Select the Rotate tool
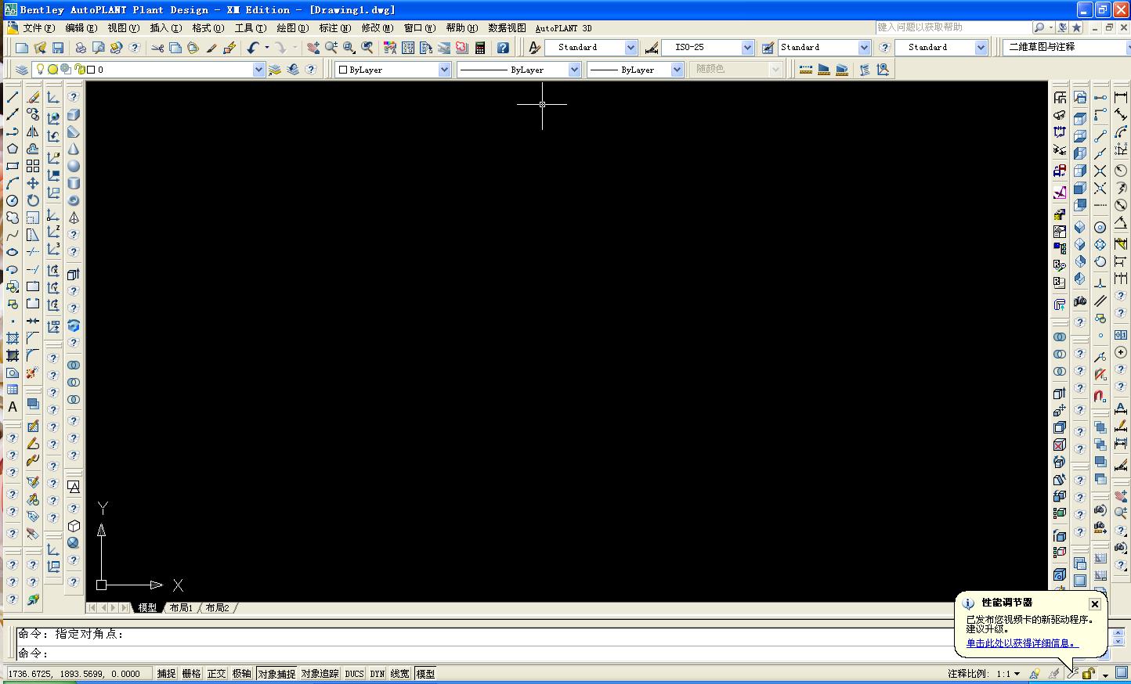The image size is (1131, 684). pyautogui.click(x=33, y=200)
